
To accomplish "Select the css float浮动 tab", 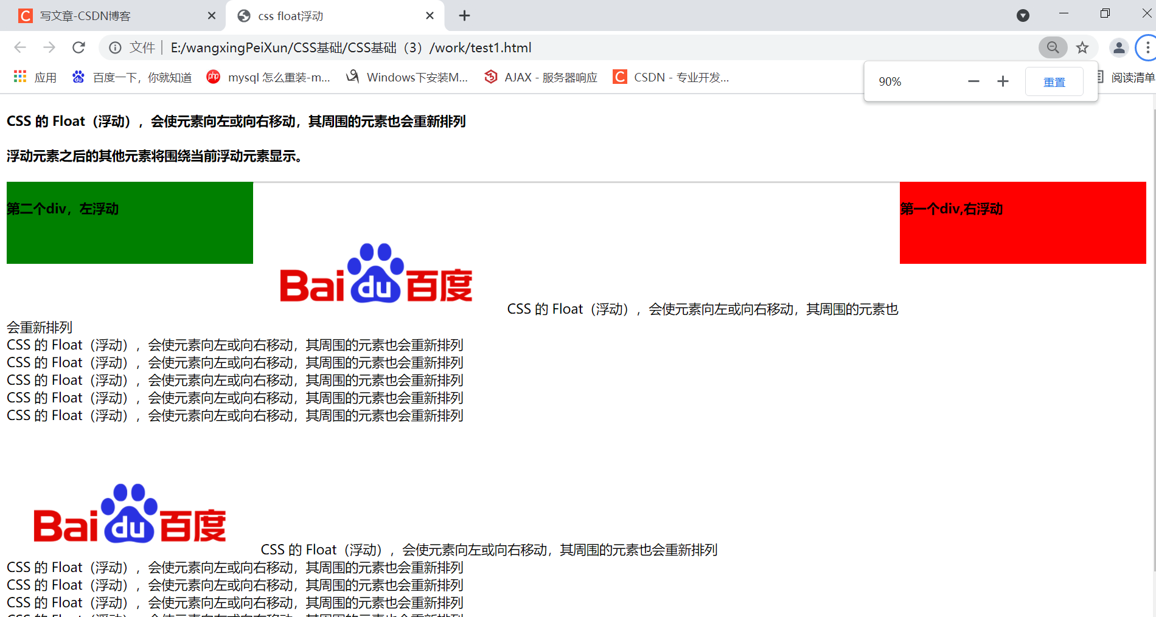I will click(335, 16).
